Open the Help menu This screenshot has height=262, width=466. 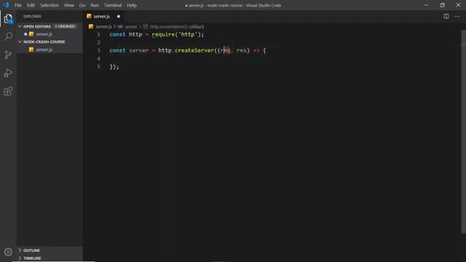(132, 5)
